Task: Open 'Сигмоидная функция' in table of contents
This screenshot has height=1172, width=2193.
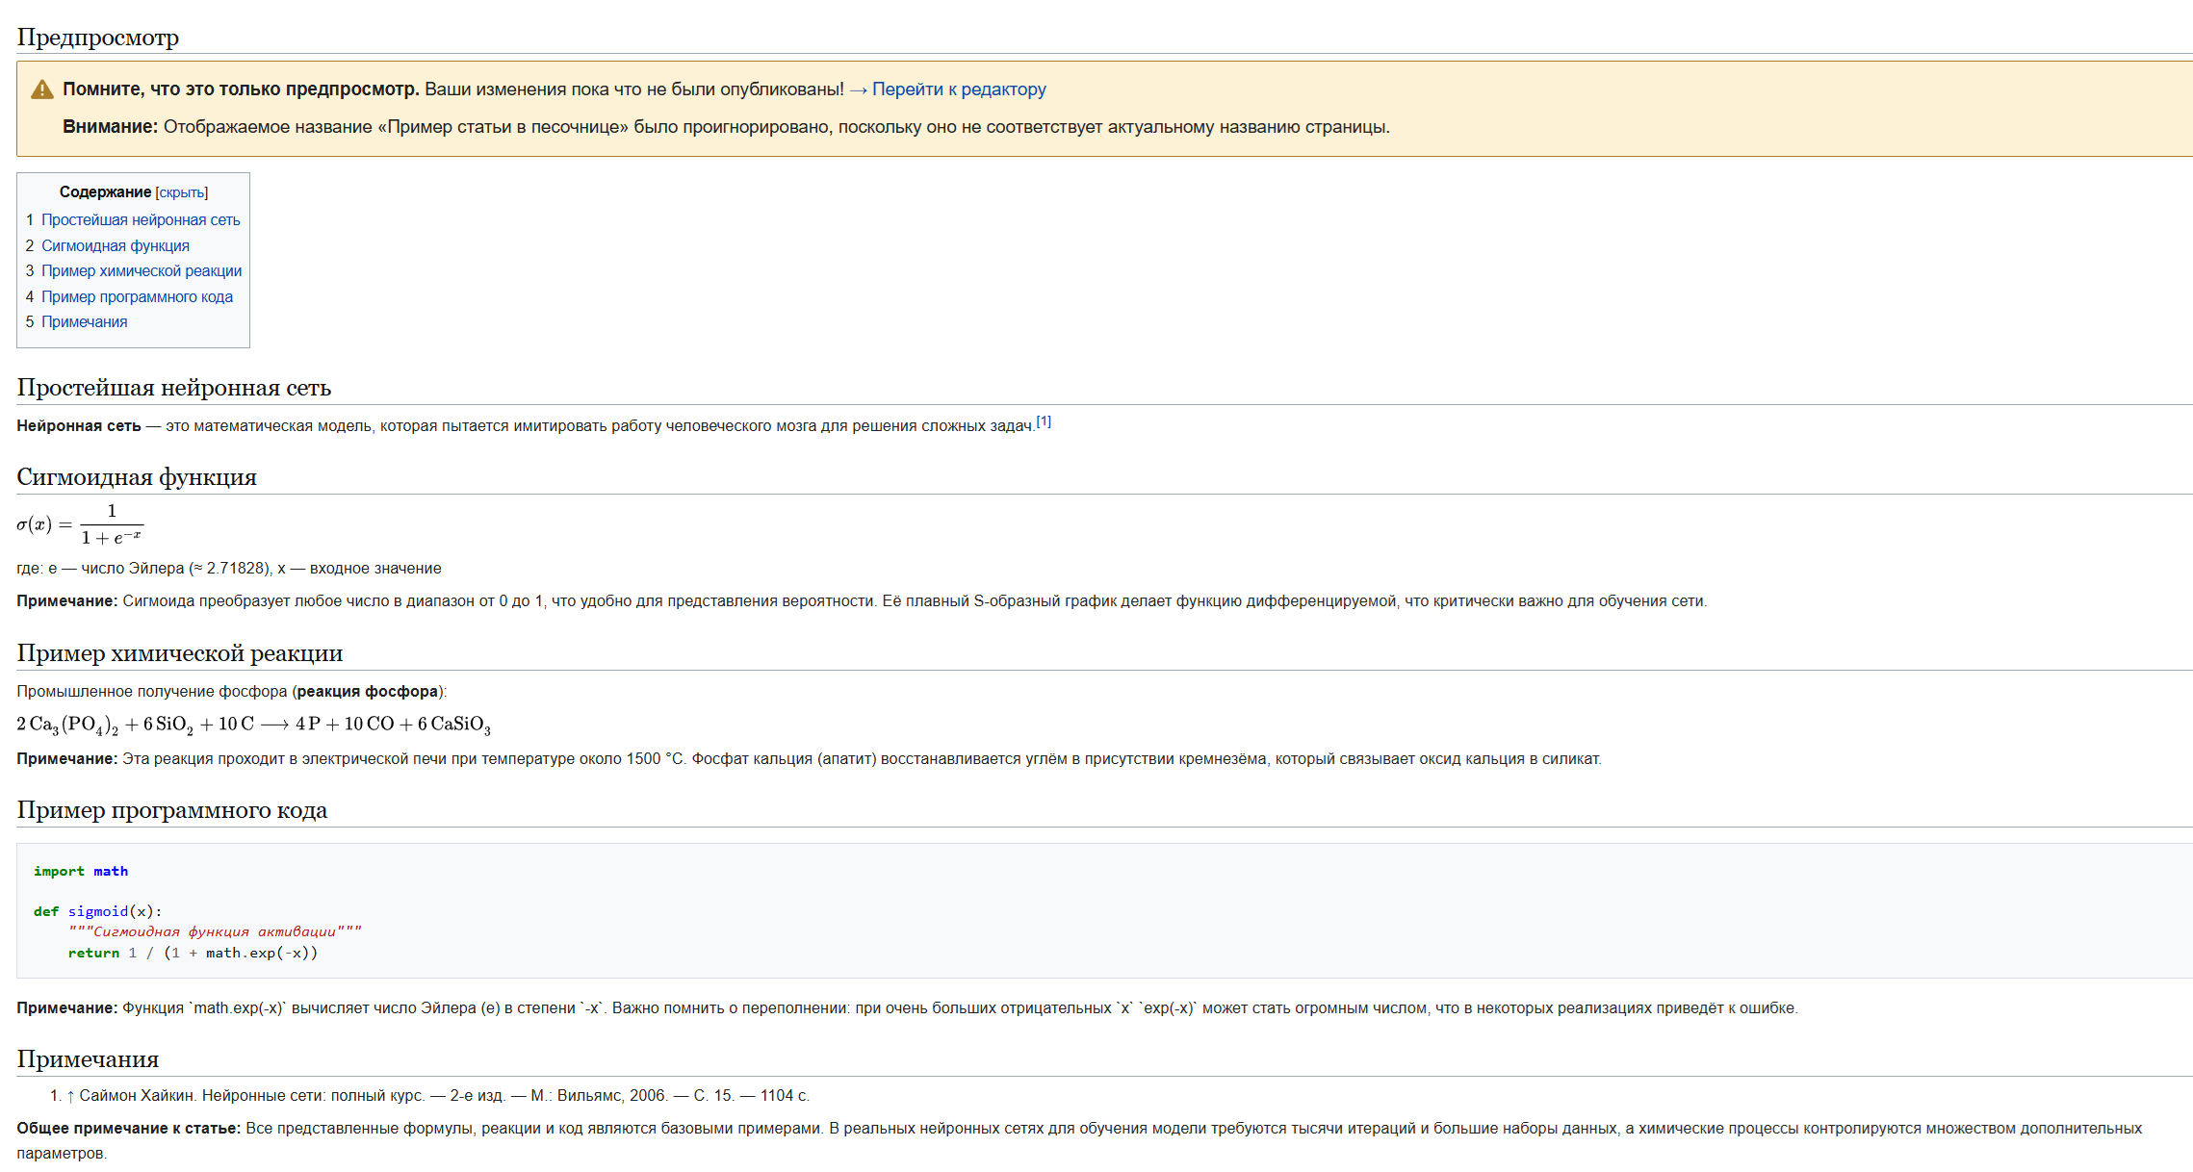Action: tap(115, 246)
